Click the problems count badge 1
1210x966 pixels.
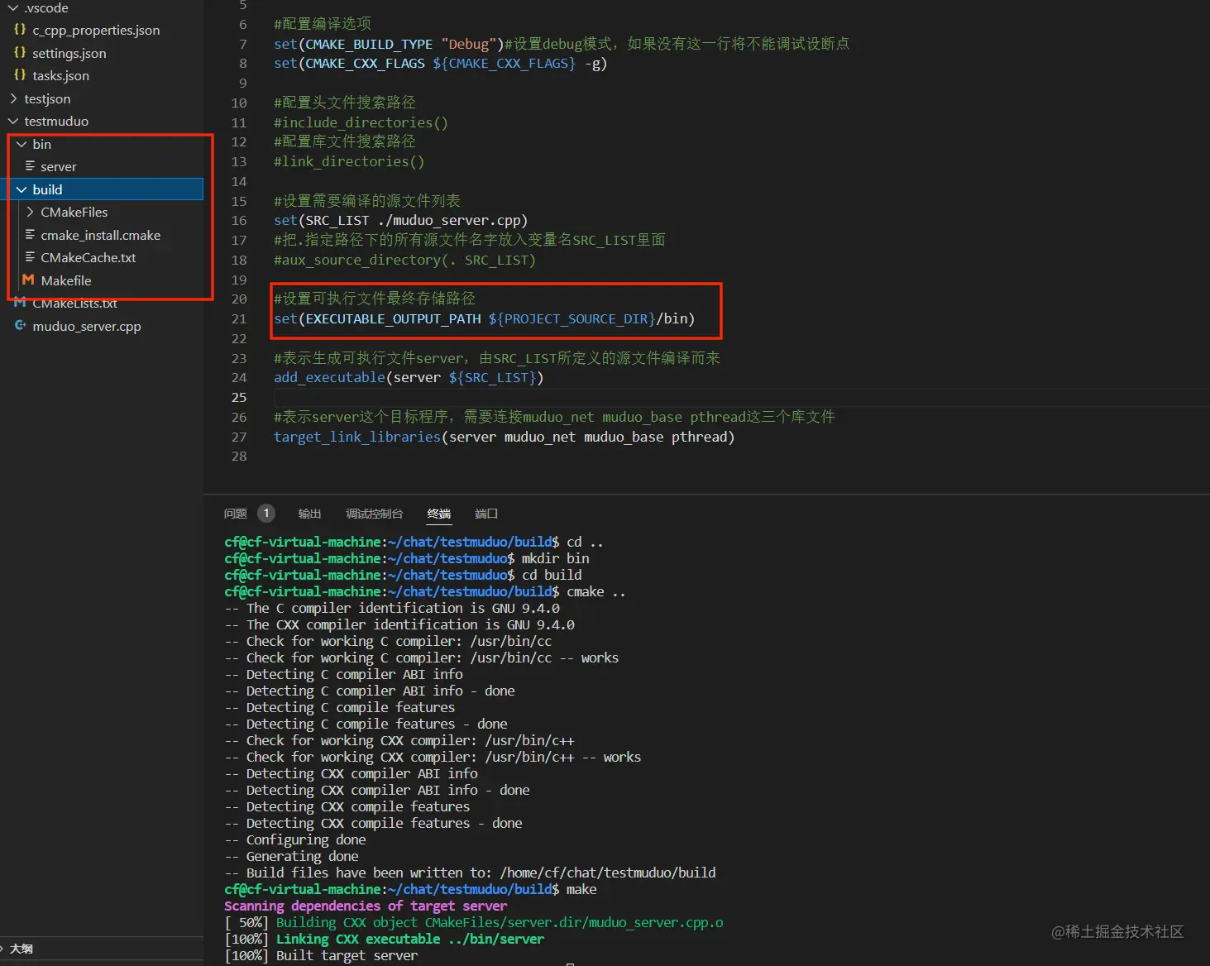click(x=266, y=514)
